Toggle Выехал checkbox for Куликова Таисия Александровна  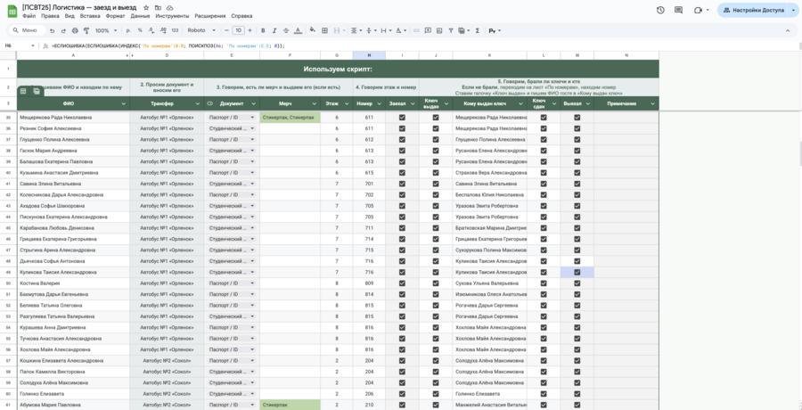tap(577, 272)
